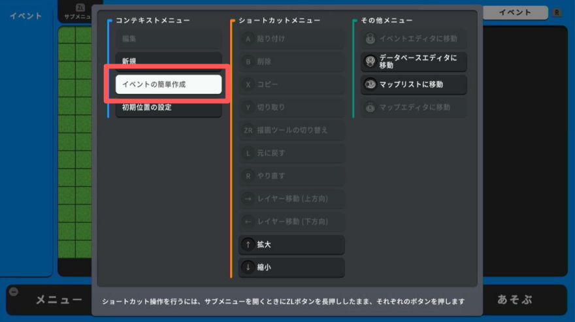Click right arrow icon for レイヤー移動 (上方向)

(x=248, y=199)
